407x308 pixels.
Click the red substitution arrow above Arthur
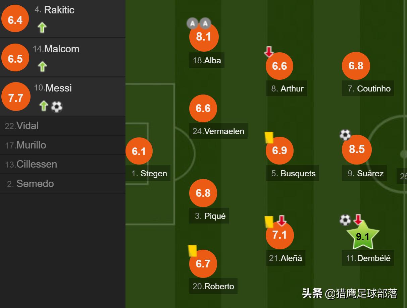(269, 52)
